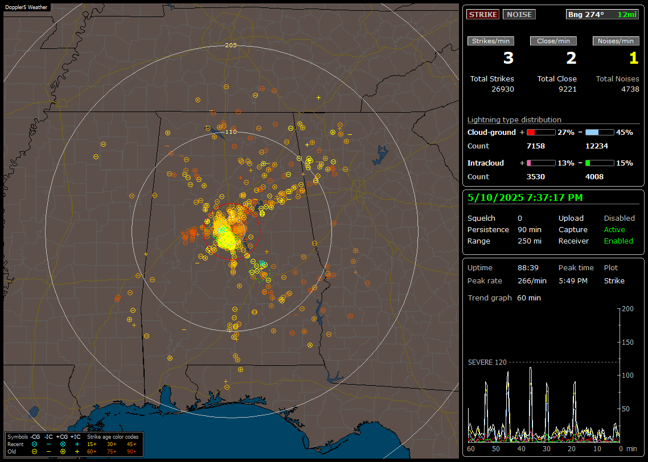Click the Intracloud 13% percentage

[566, 163]
